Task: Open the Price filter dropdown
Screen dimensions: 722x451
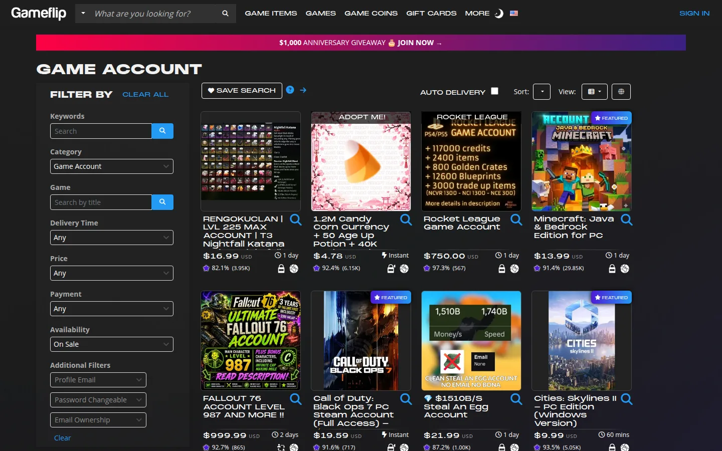Action: click(112, 273)
